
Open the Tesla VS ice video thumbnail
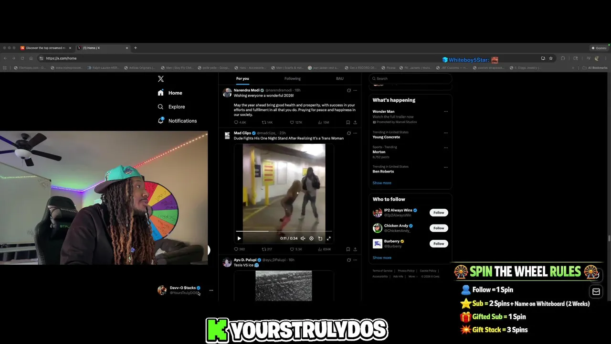284,286
